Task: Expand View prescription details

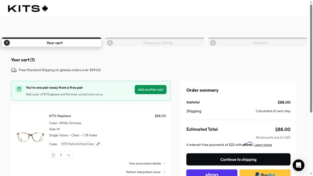Action: (147, 163)
